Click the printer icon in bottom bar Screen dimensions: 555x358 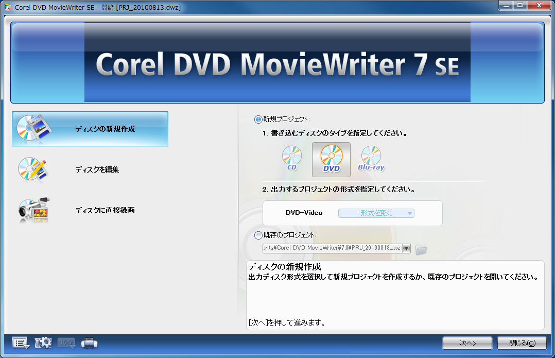point(89,343)
